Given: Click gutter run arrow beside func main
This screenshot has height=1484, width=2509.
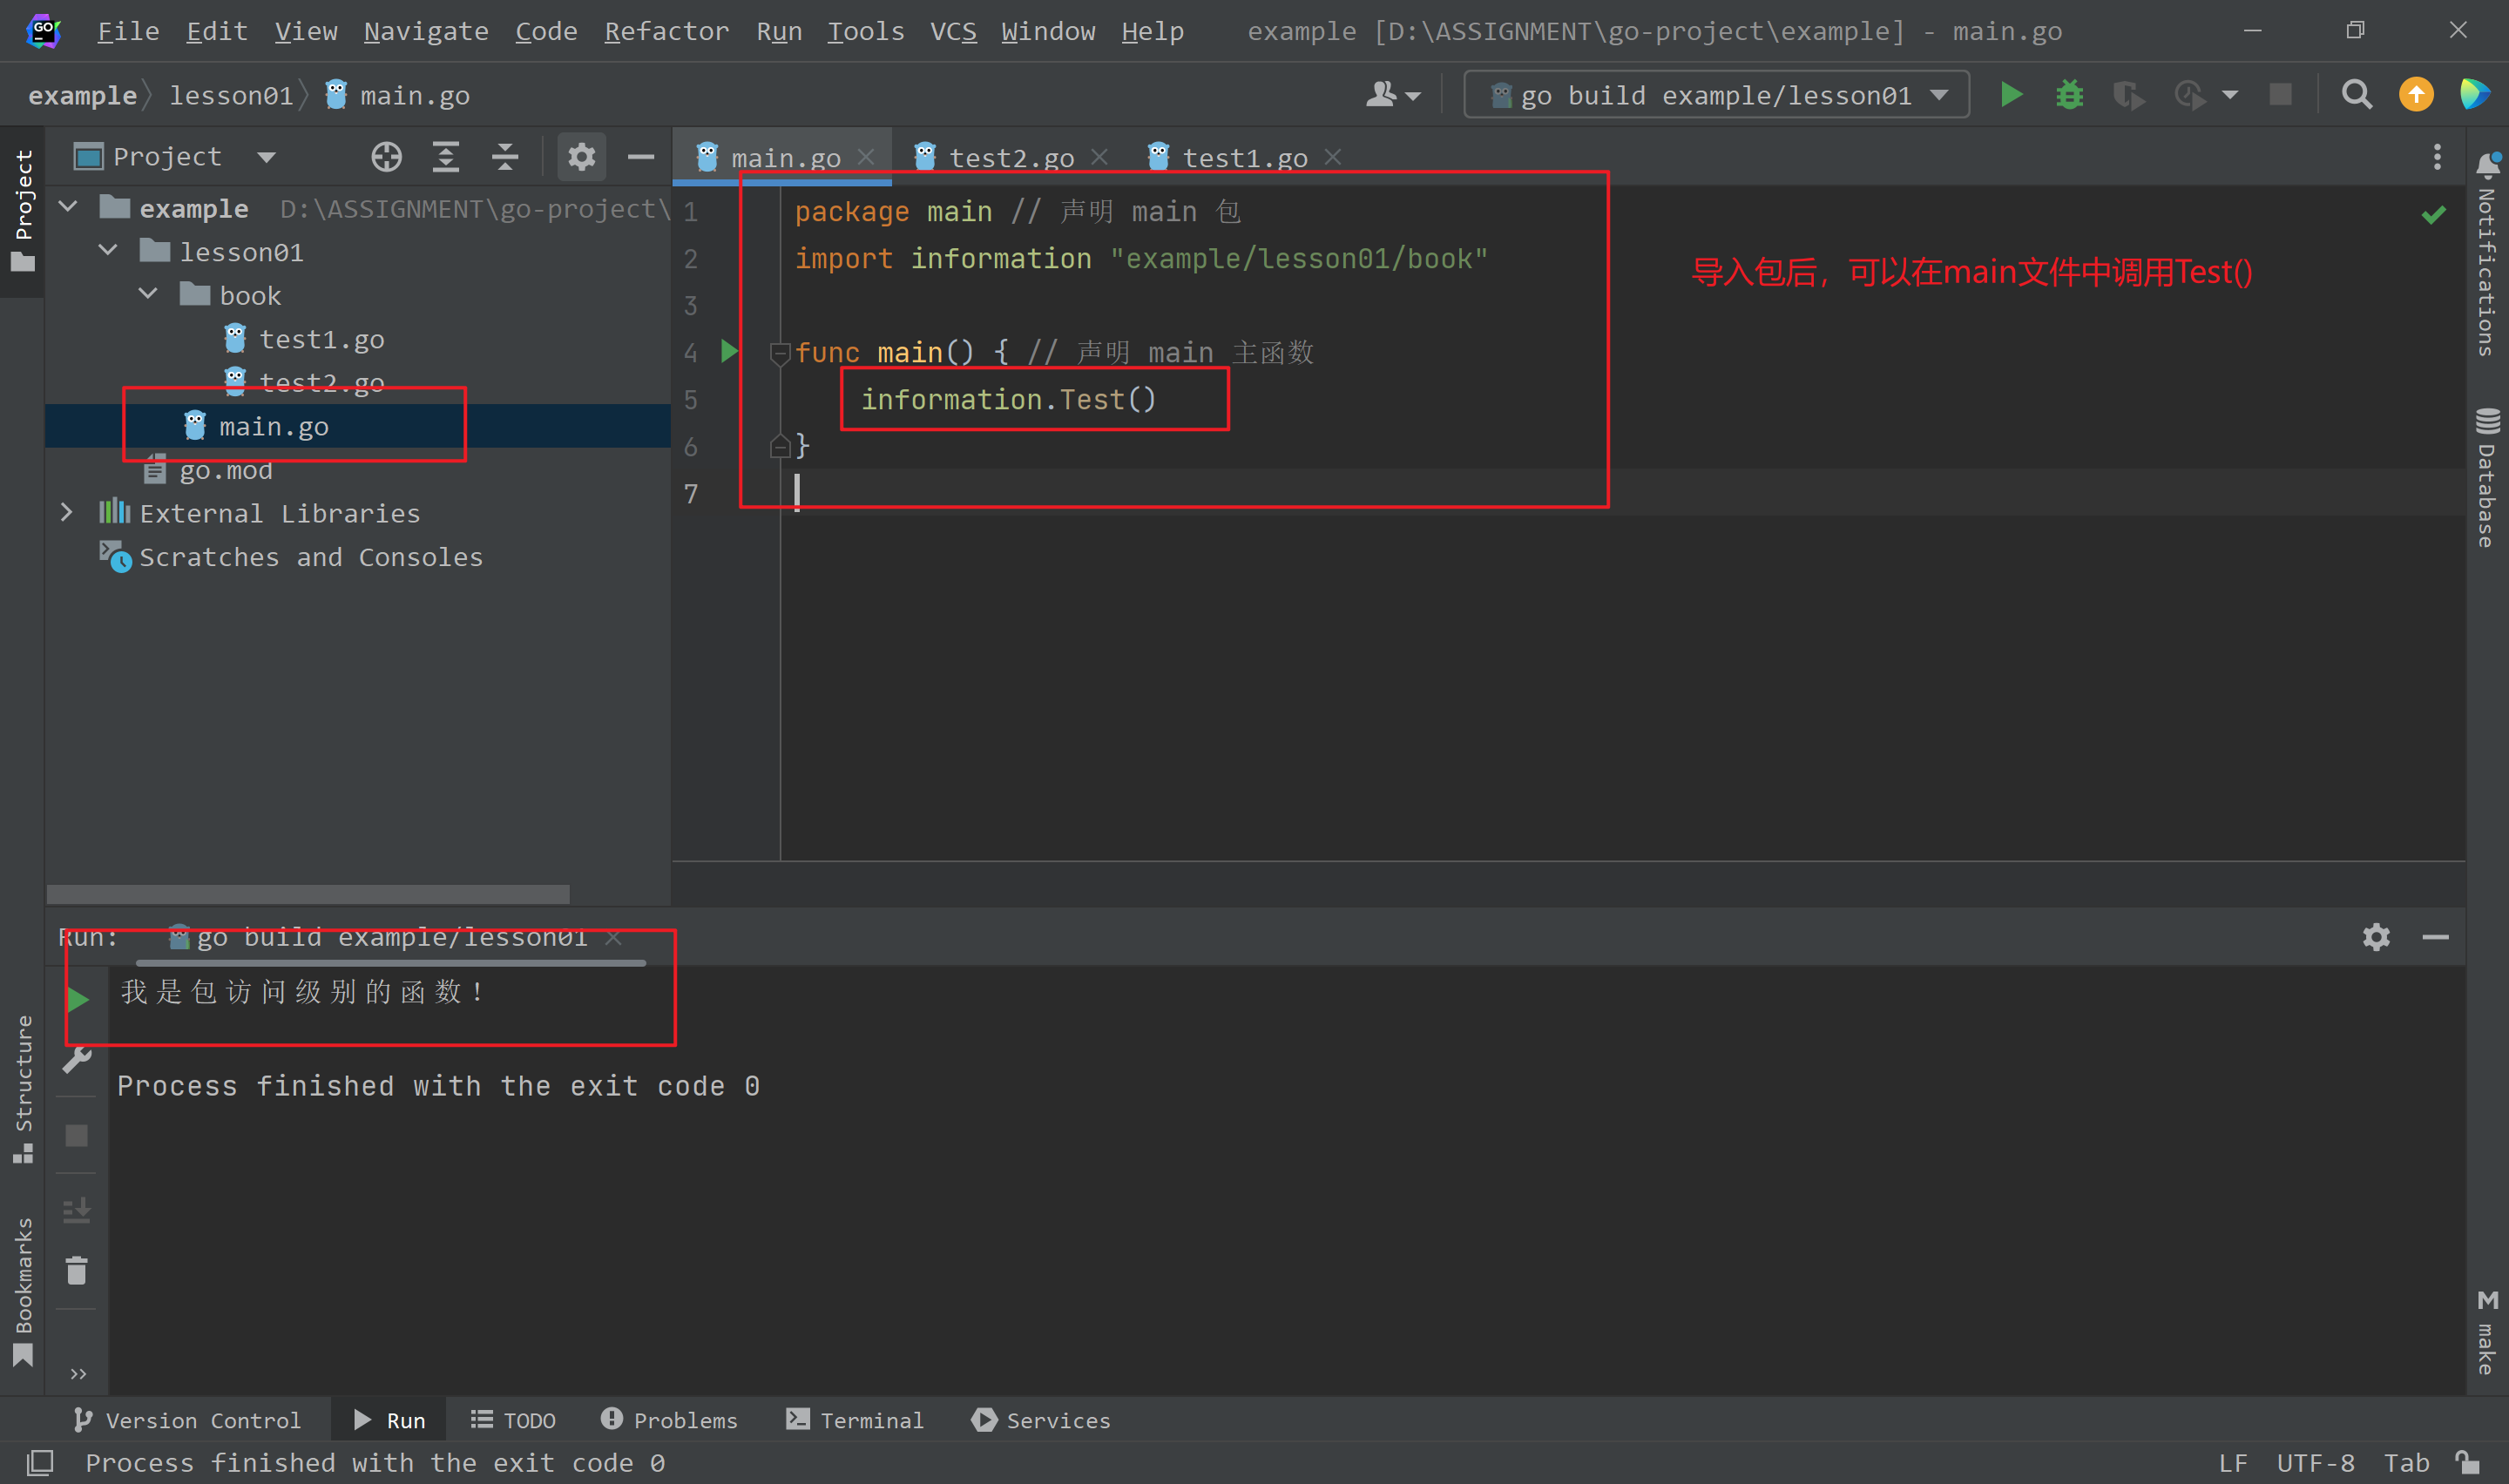Looking at the screenshot, I should pyautogui.click(x=729, y=351).
